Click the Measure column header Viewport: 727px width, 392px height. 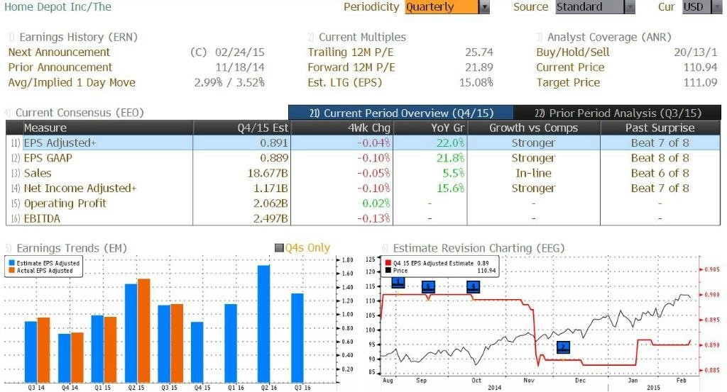pyautogui.click(x=108, y=128)
